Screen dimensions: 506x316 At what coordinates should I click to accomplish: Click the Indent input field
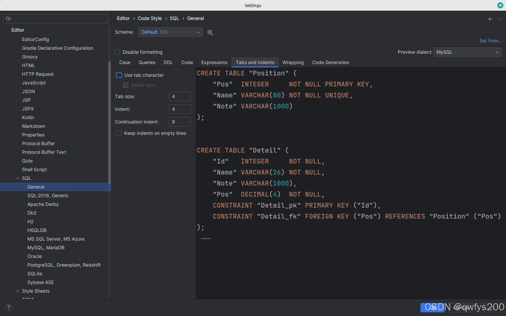coord(180,109)
